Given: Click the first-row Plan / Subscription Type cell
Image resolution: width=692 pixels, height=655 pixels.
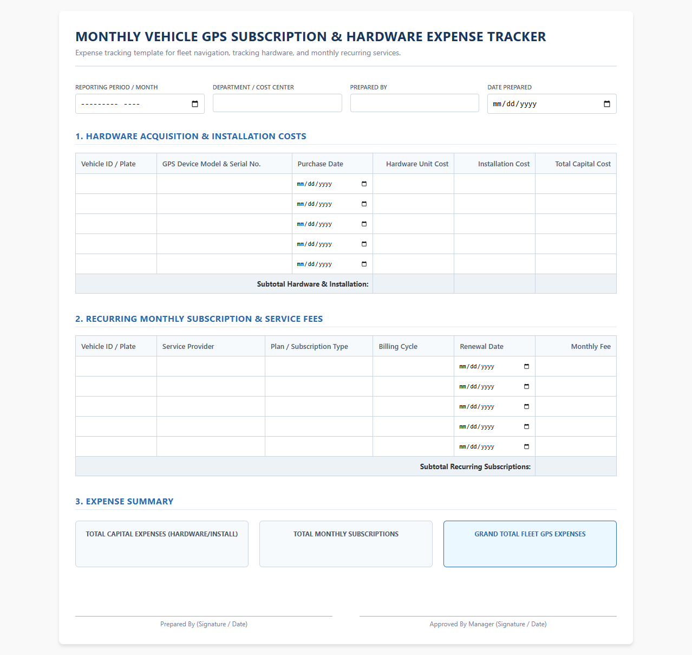Looking at the screenshot, I should 319,367.
